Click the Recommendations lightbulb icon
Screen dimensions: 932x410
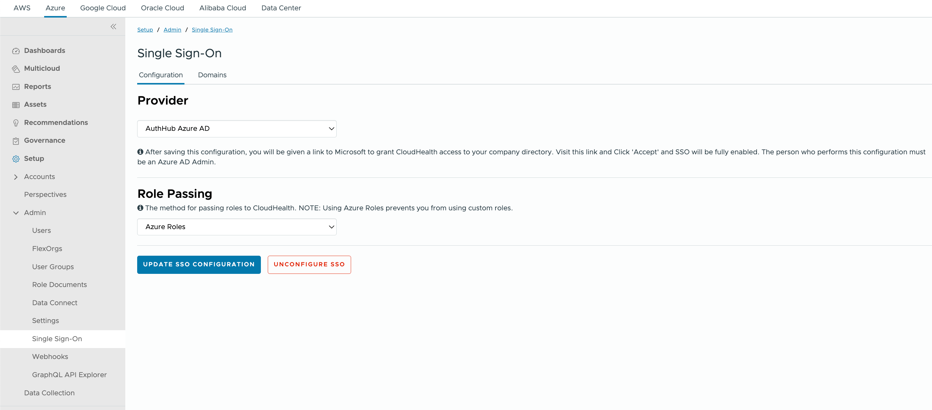(16, 123)
